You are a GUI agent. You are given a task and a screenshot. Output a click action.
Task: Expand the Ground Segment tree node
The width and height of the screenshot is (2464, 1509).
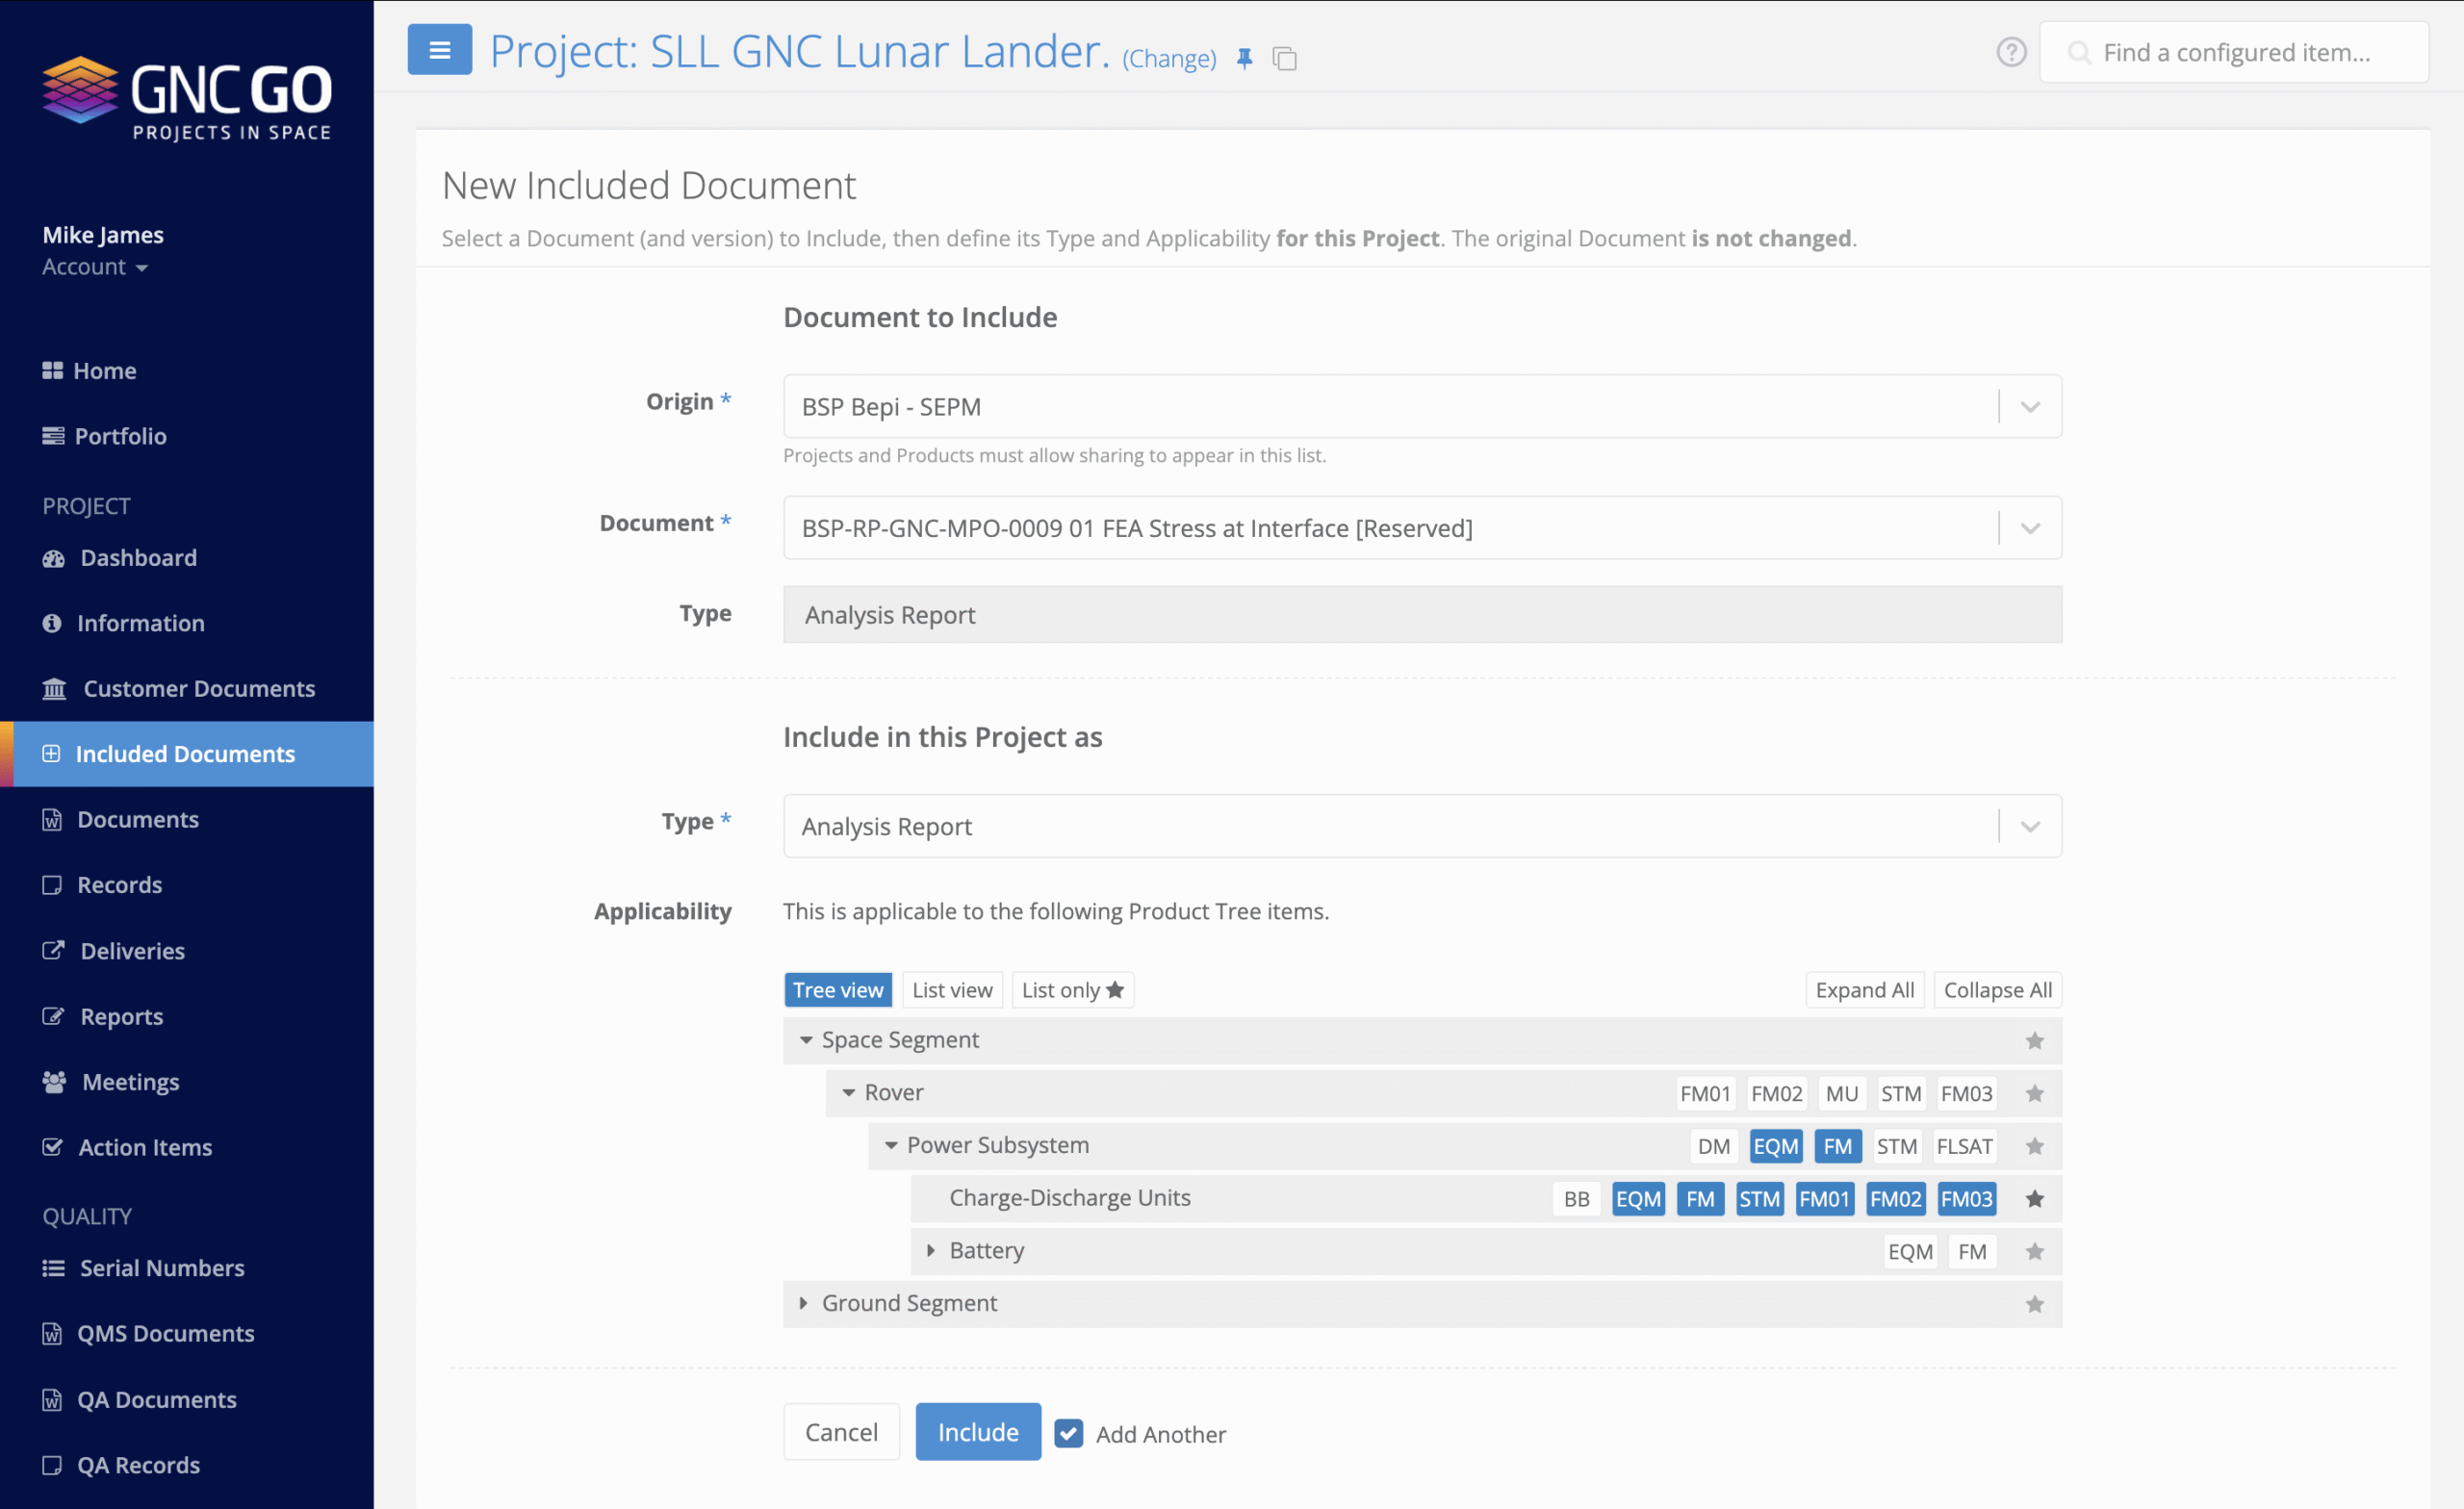(x=803, y=1303)
